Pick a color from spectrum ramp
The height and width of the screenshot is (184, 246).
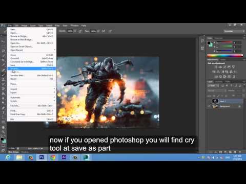click(225, 56)
